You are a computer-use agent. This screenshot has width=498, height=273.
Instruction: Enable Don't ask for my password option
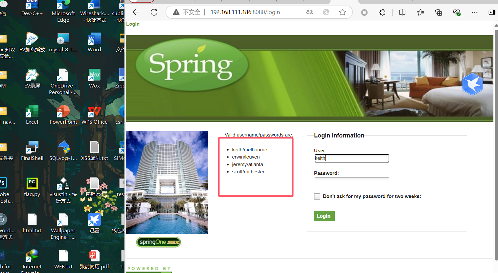tap(317, 196)
